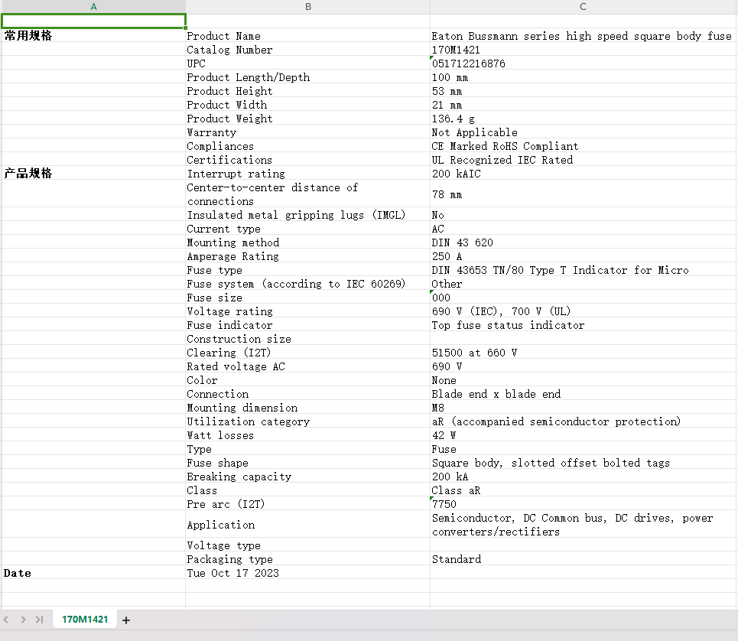
Task: Select the '21 mm' cell
Action: (584, 105)
